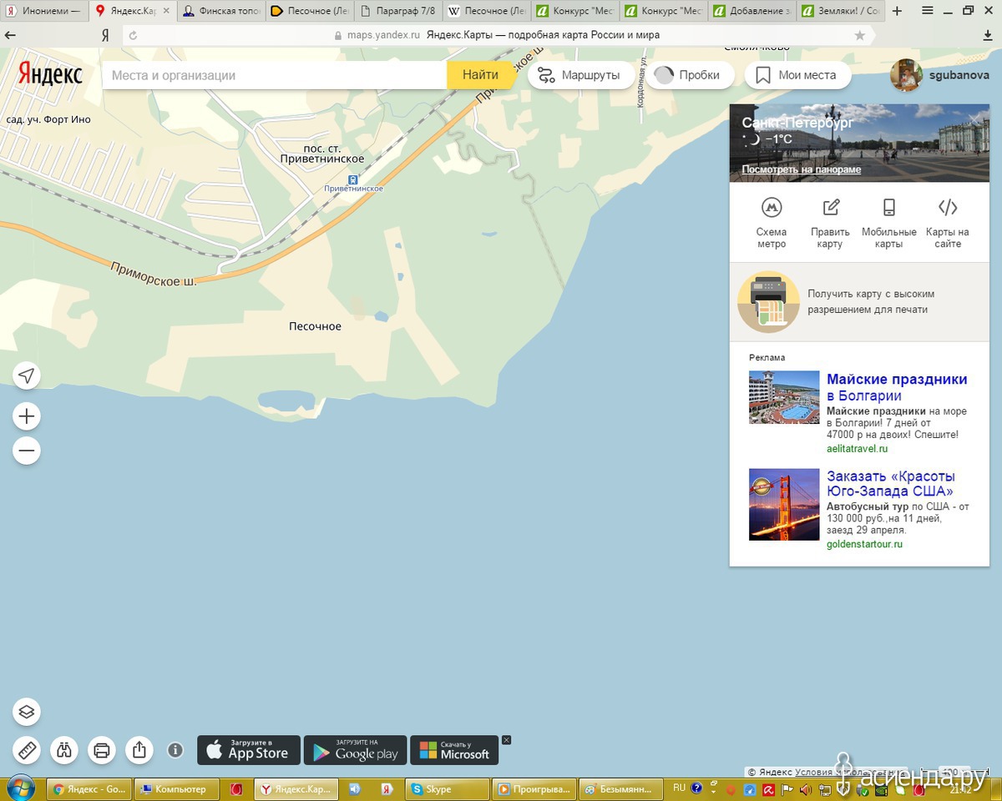Select the ruler distance tool
The height and width of the screenshot is (801, 1002).
pos(27,750)
